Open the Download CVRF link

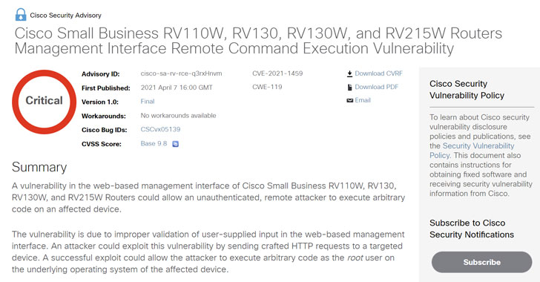point(378,73)
